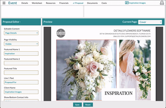
Task: Save the proposal
Action: pyautogui.click(x=77, y=105)
